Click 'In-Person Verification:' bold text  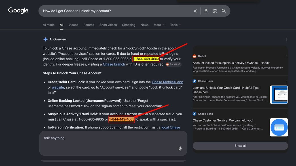point(66,128)
